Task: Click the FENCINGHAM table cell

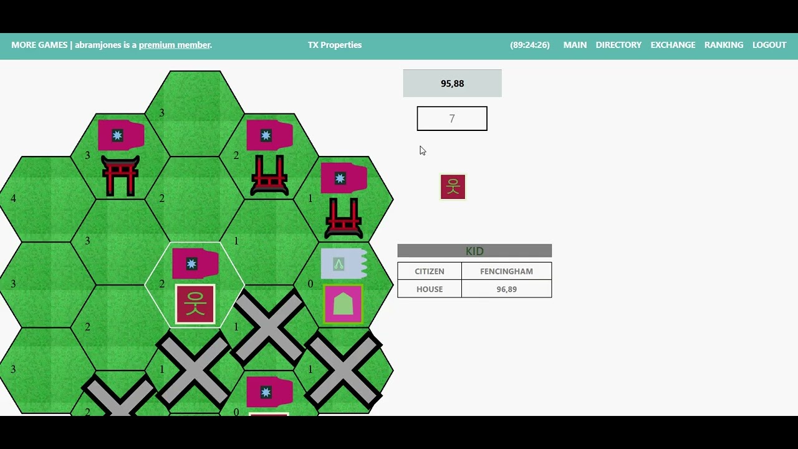Action: coord(507,271)
